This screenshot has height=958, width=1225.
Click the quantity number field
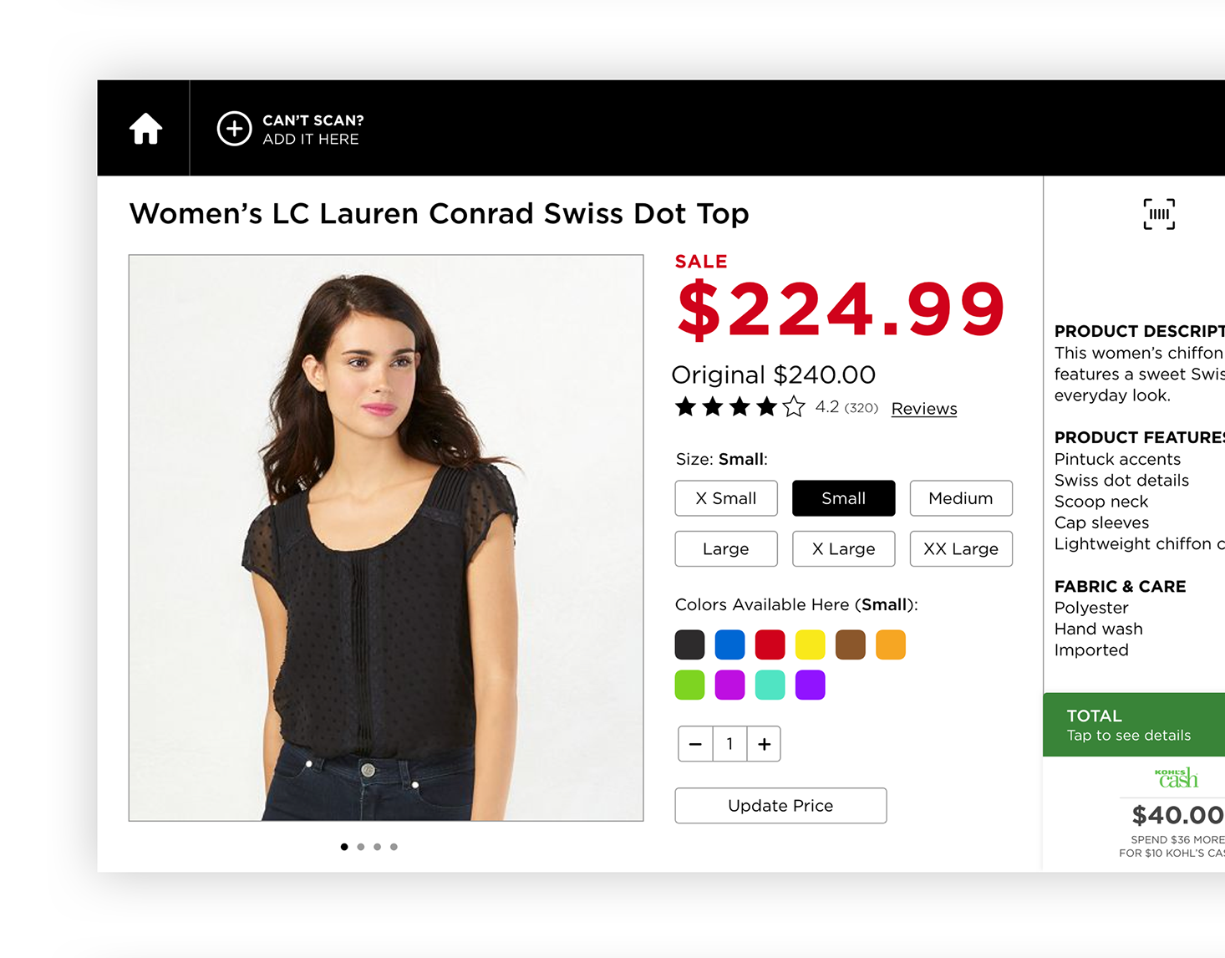click(729, 744)
